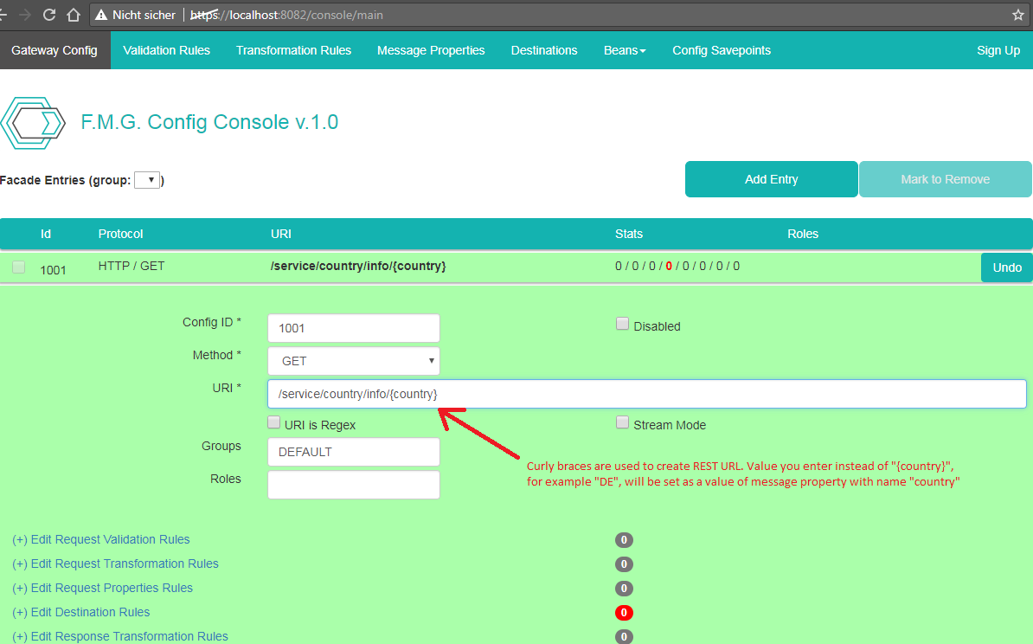Image resolution: width=1033 pixels, height=644 pixels.
Task: Check the URI is Regex box
Action: [x=274, y=422]
